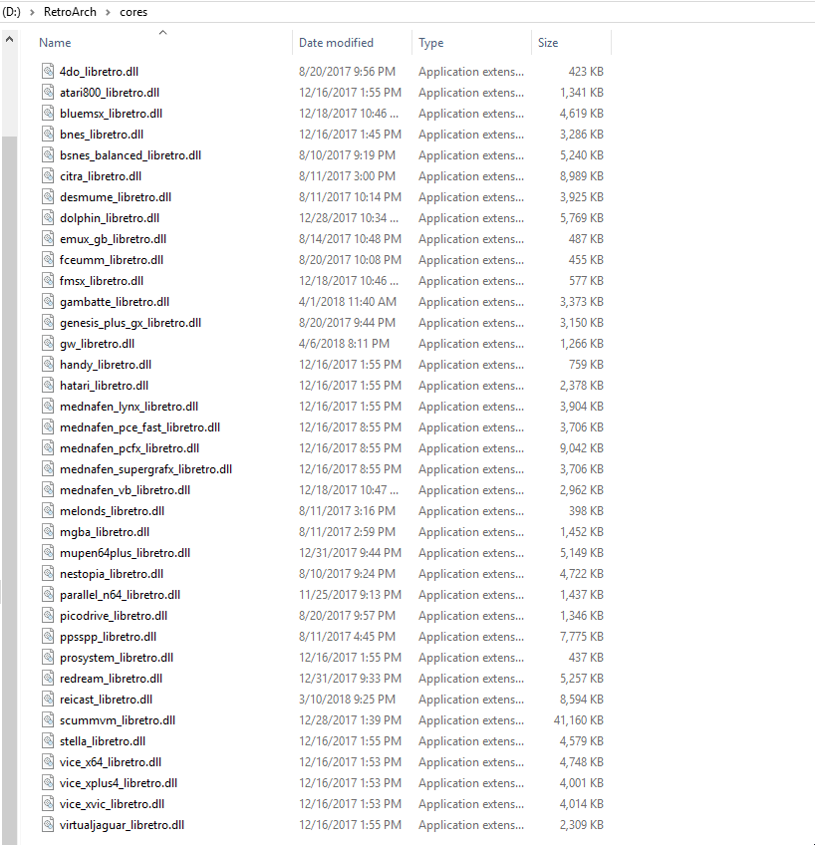Click the sort arrow above Name column
Image resolution: width=815 pixels, height=845 pixels.
162,32
